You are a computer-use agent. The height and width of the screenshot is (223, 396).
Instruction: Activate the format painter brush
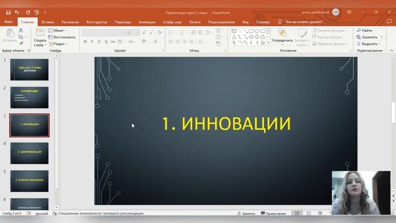21,43
